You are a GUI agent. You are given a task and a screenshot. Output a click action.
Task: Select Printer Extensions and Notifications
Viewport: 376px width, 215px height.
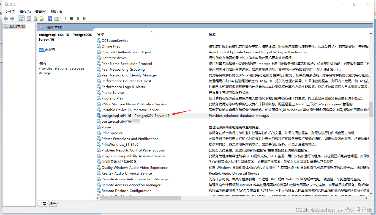[x=130, y=139]
